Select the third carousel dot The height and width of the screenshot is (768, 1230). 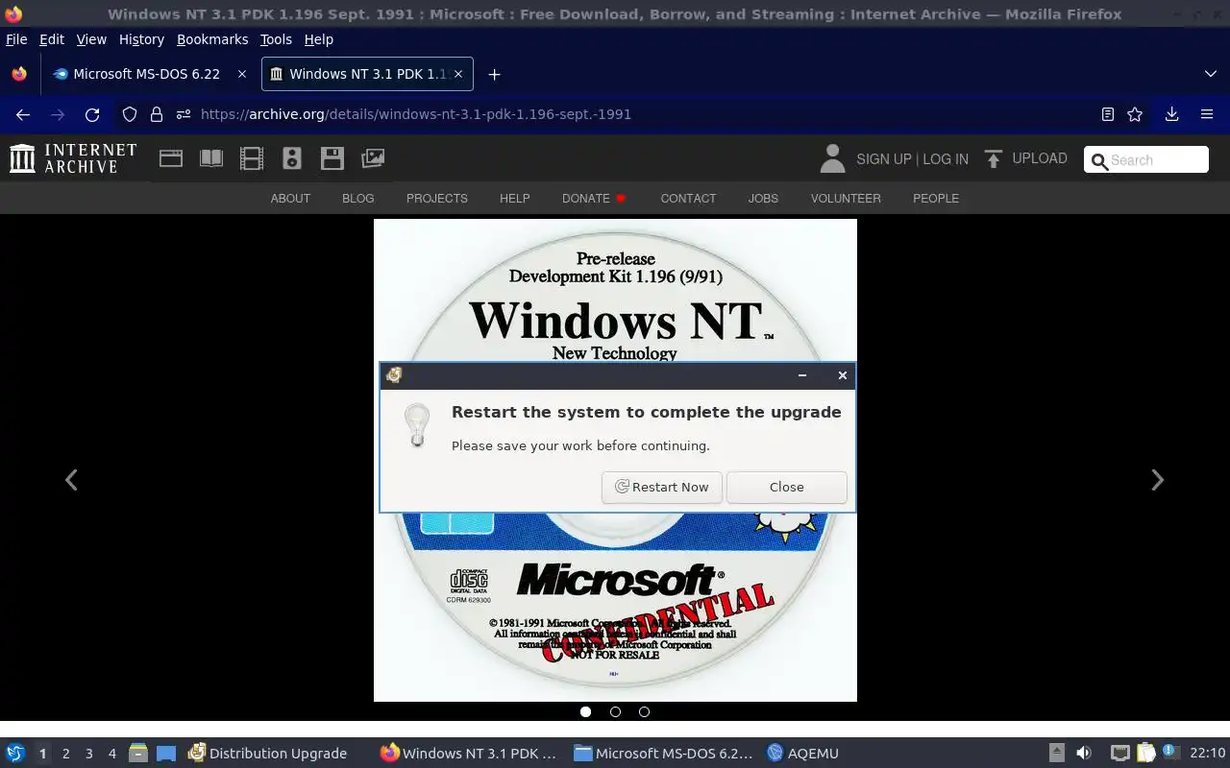644,711
